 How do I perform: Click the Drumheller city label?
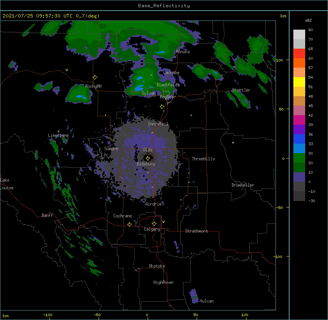[243, 185]
